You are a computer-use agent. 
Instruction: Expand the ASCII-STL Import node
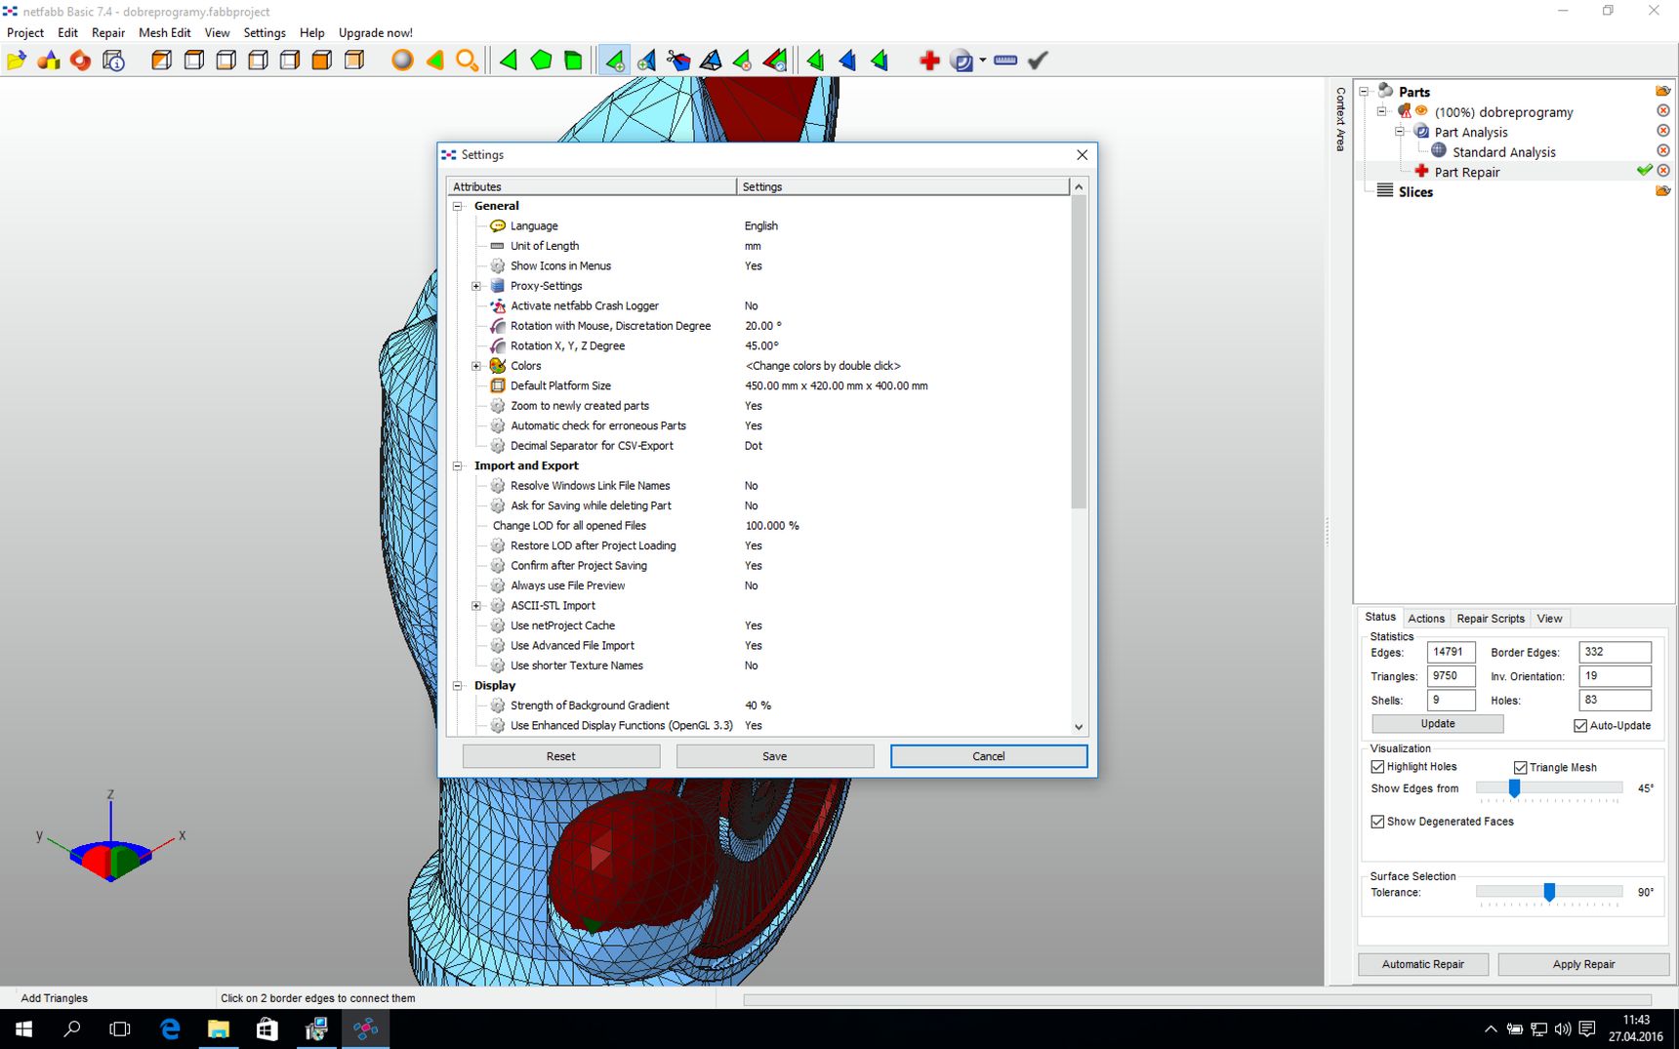click(x=476, y=606)
